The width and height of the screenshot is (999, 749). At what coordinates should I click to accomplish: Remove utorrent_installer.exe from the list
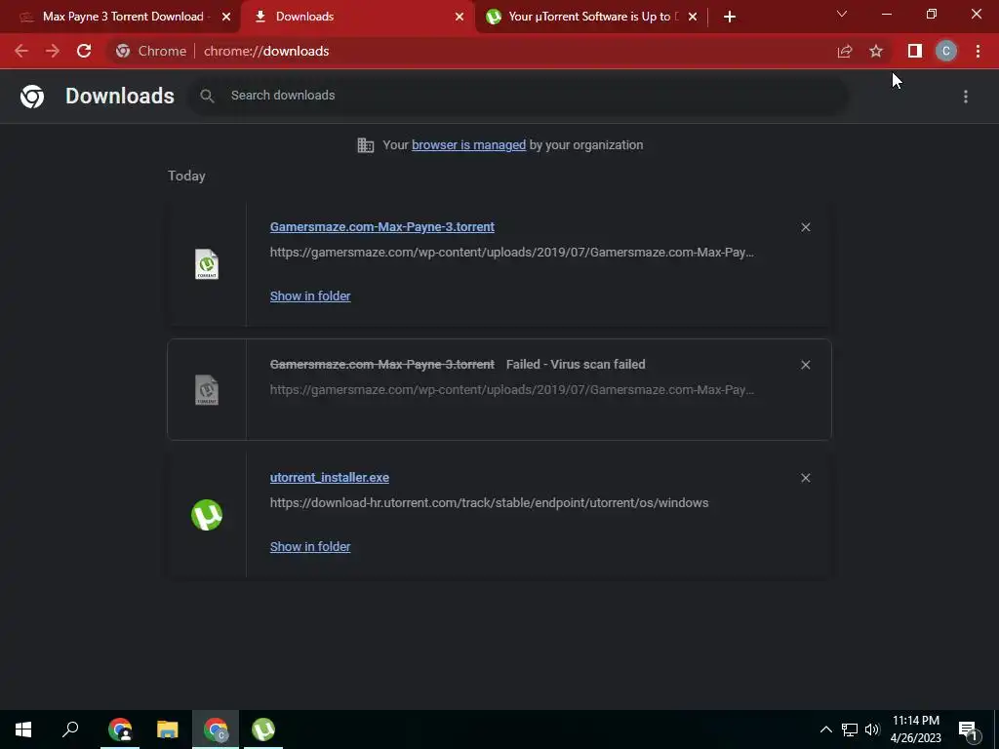[805, 478]
